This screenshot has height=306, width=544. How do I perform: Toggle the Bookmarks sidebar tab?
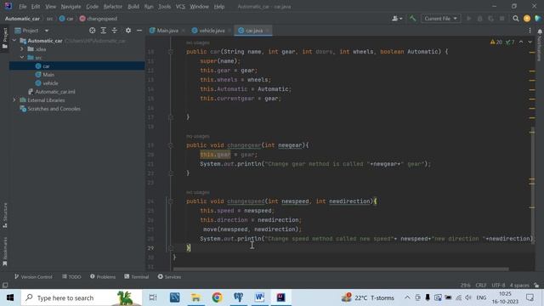coord(5,252)
